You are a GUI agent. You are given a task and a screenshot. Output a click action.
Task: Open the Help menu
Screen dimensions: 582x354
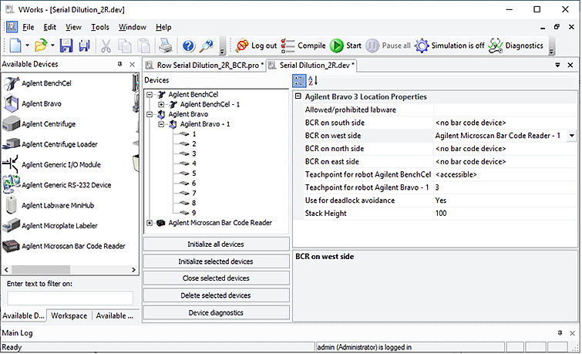tap(163, 27)
